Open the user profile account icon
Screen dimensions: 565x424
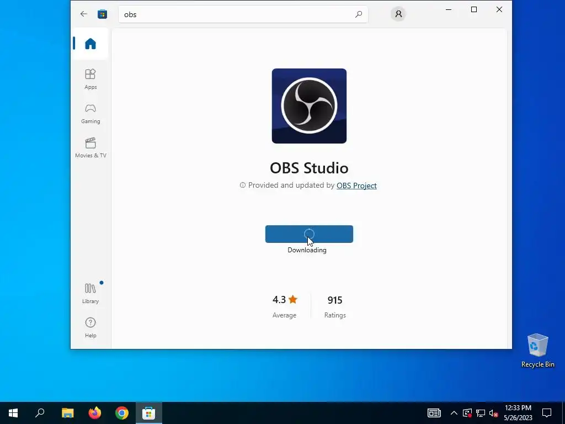[398, 14]
